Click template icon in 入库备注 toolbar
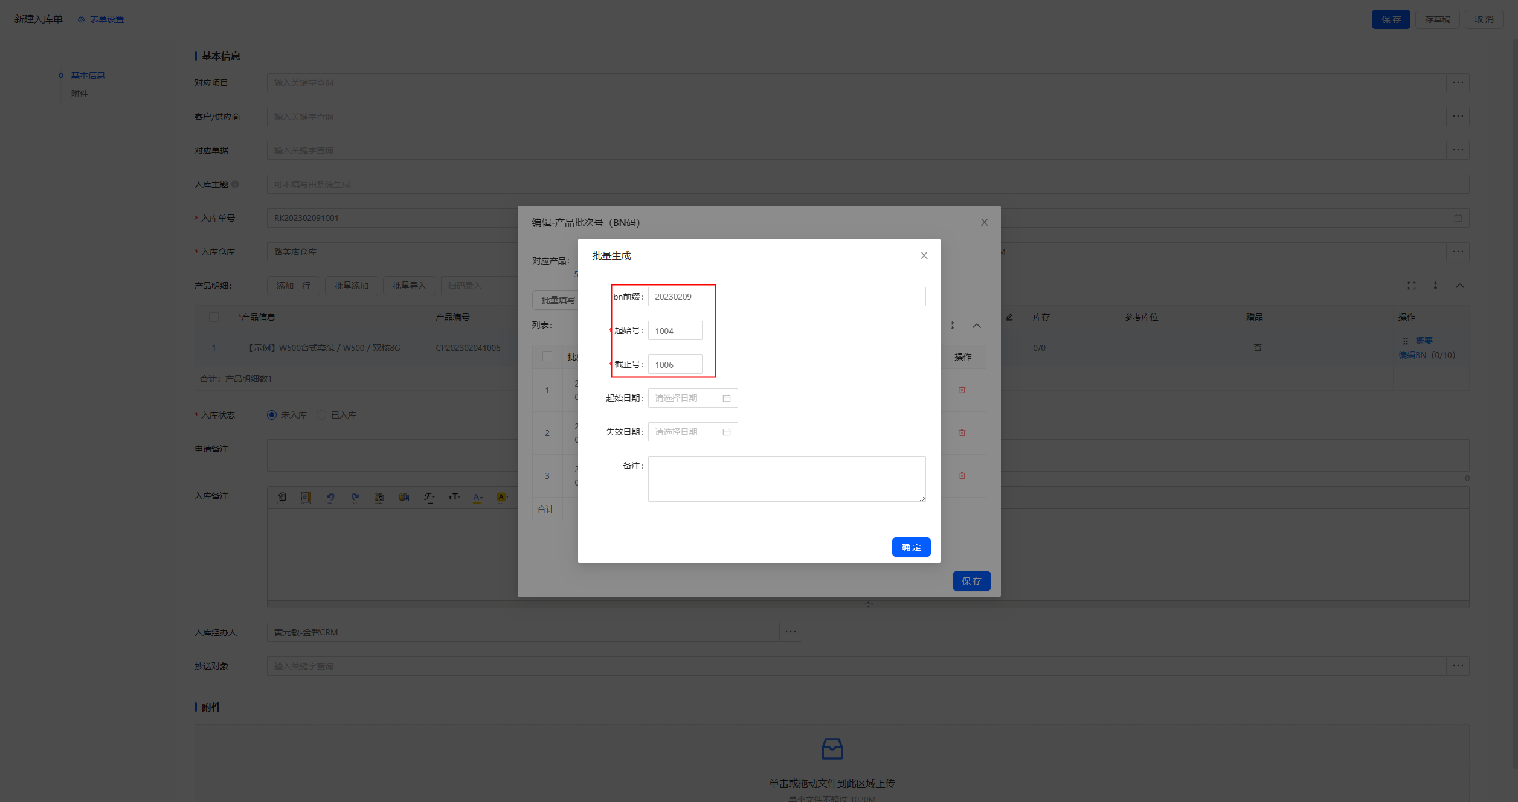Screen dimensions: 1518x802 pyautogui.click(x=306, y=497)
